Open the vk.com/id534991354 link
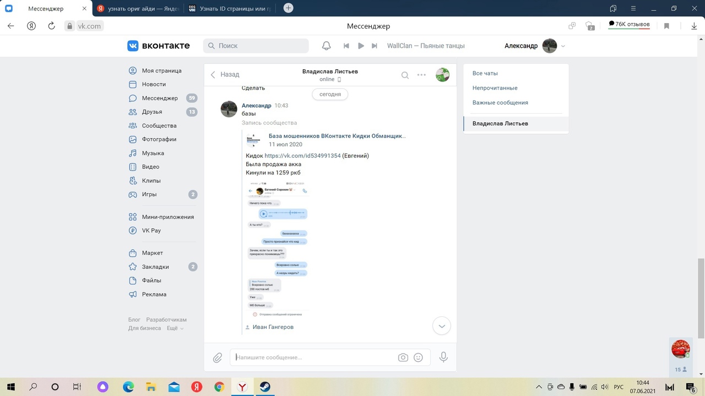The image size is (705, 396). pos(302,156)
